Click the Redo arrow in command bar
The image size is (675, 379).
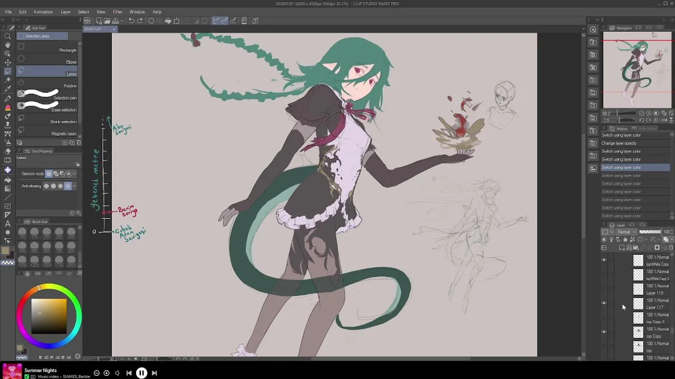pyautogui.click(x=140, y=21)
